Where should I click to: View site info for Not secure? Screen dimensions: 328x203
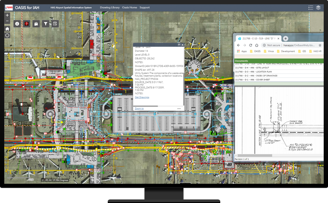coord(272,45)
